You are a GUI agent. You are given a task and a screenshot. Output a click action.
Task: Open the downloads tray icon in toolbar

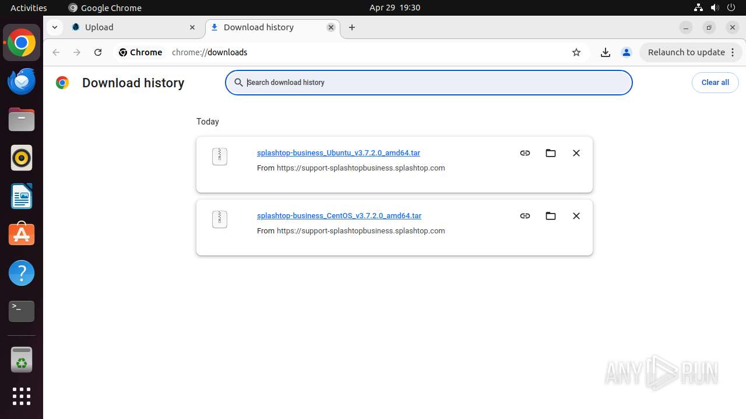[x=606, y=52]
